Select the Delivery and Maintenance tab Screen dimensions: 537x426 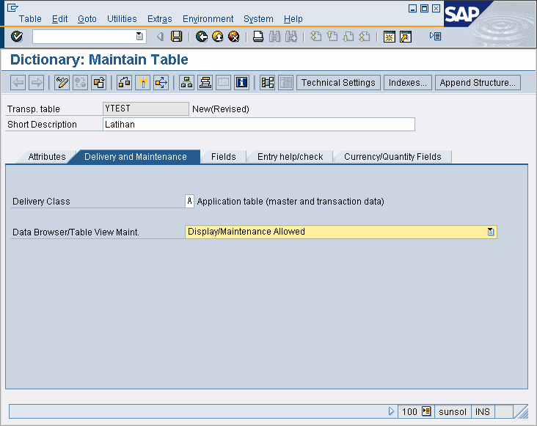pyautogui.click(x=135, y=157)
